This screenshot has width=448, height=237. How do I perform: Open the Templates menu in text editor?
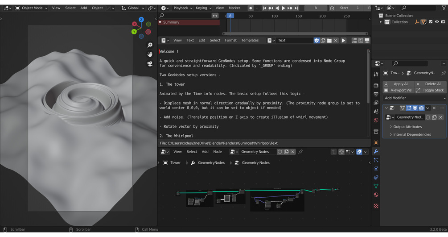[250, 40]
